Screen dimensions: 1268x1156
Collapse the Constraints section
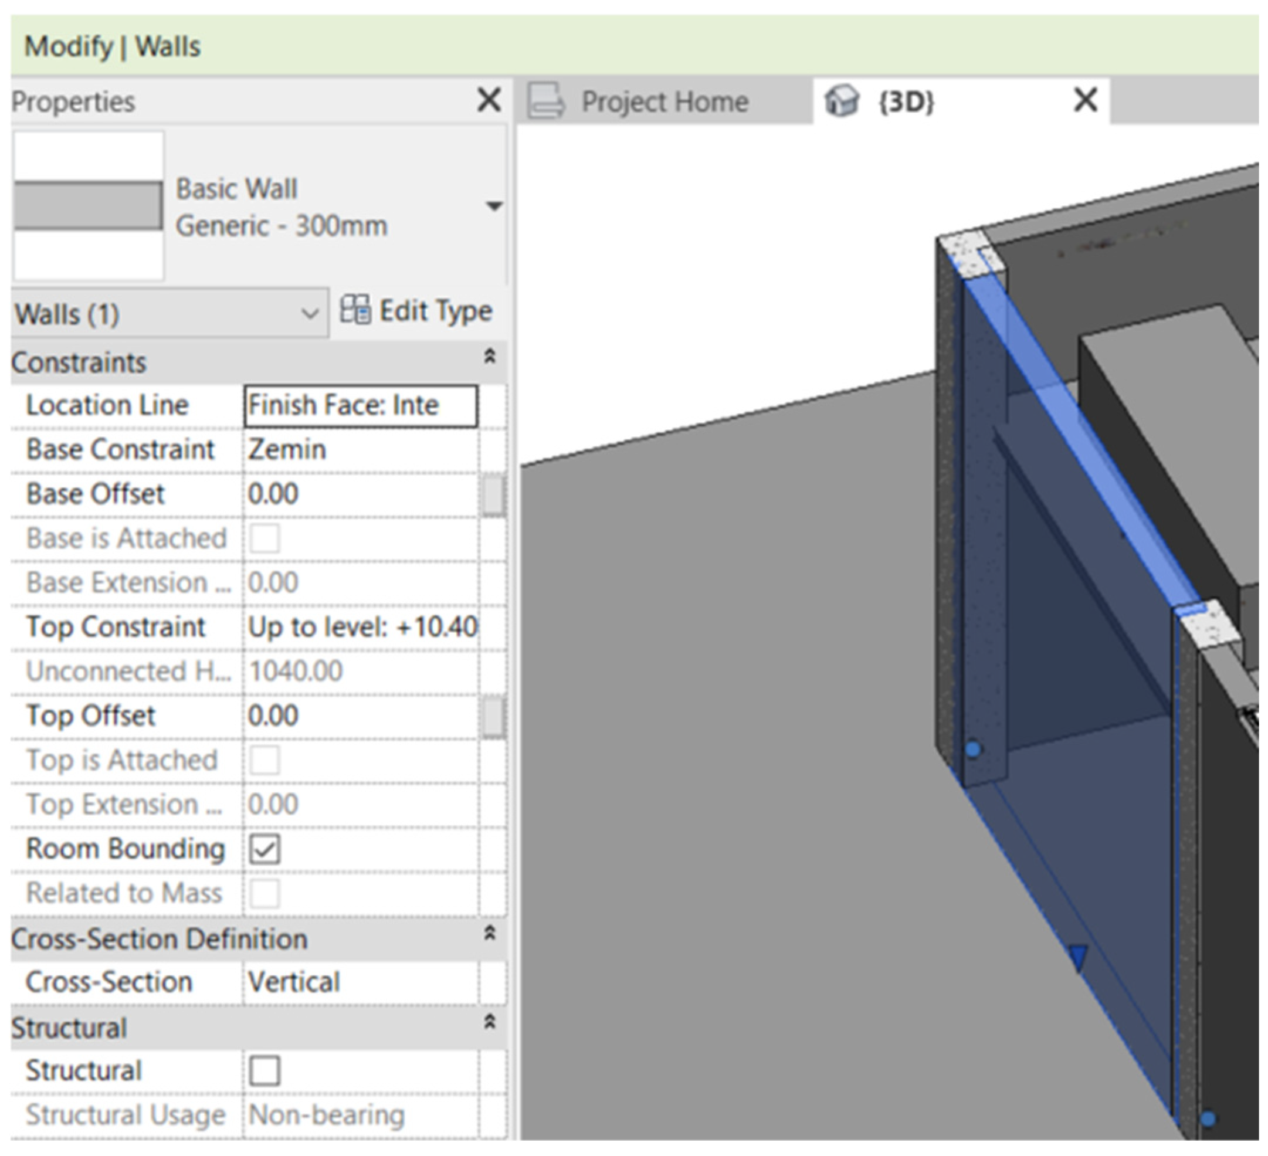[489, 357]
